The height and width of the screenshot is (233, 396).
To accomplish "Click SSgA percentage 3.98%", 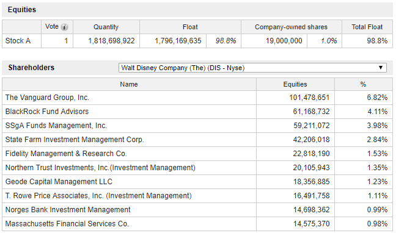I will tap(377, 126).
